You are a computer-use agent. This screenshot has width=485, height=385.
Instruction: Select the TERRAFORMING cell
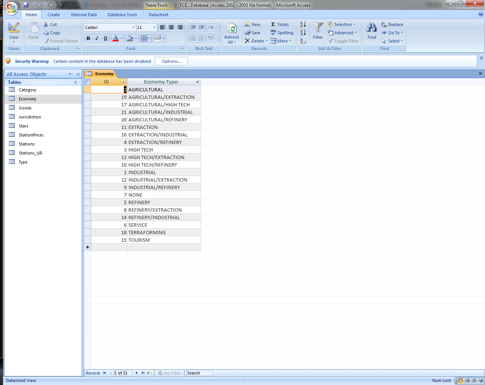pyautogui.click(x=164, y=232)
